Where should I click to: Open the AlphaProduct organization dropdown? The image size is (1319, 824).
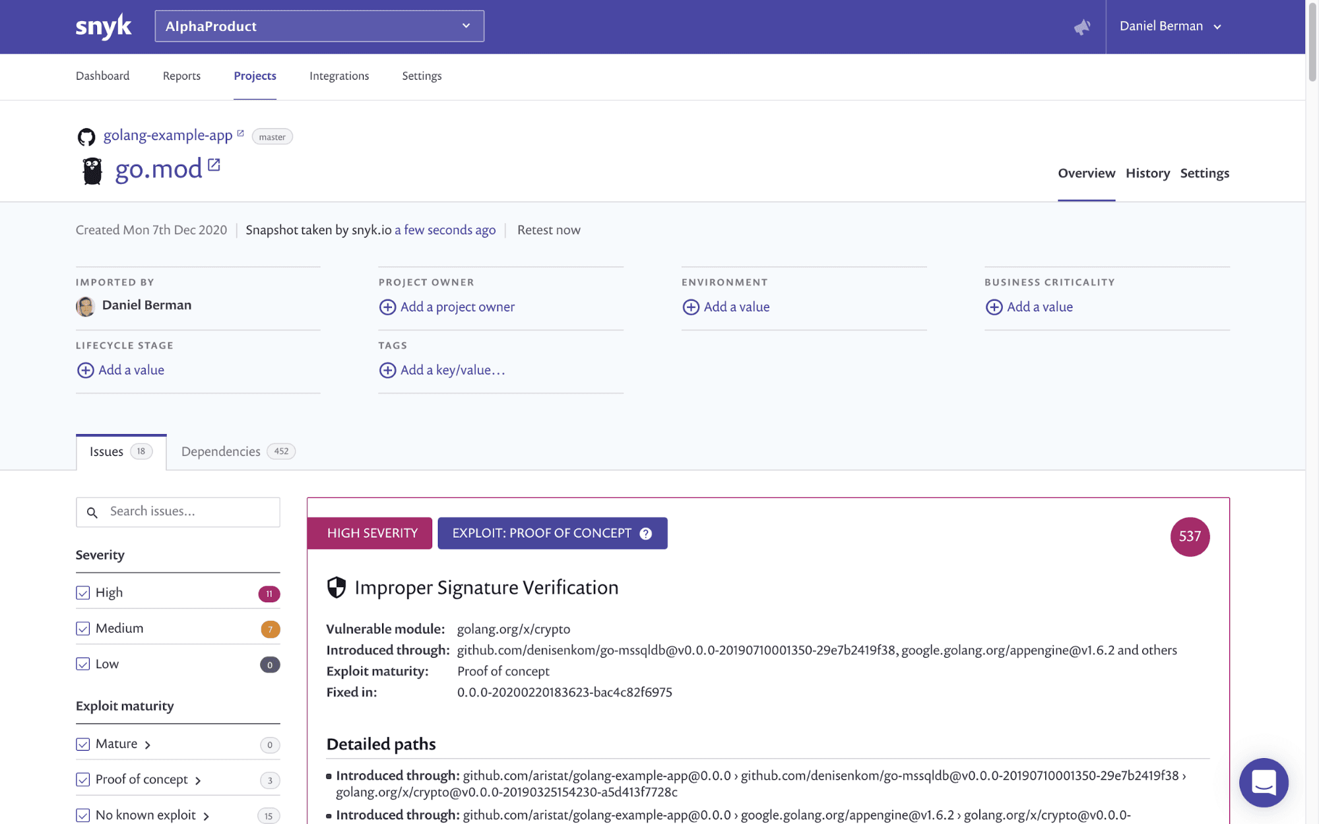[319, 26]
